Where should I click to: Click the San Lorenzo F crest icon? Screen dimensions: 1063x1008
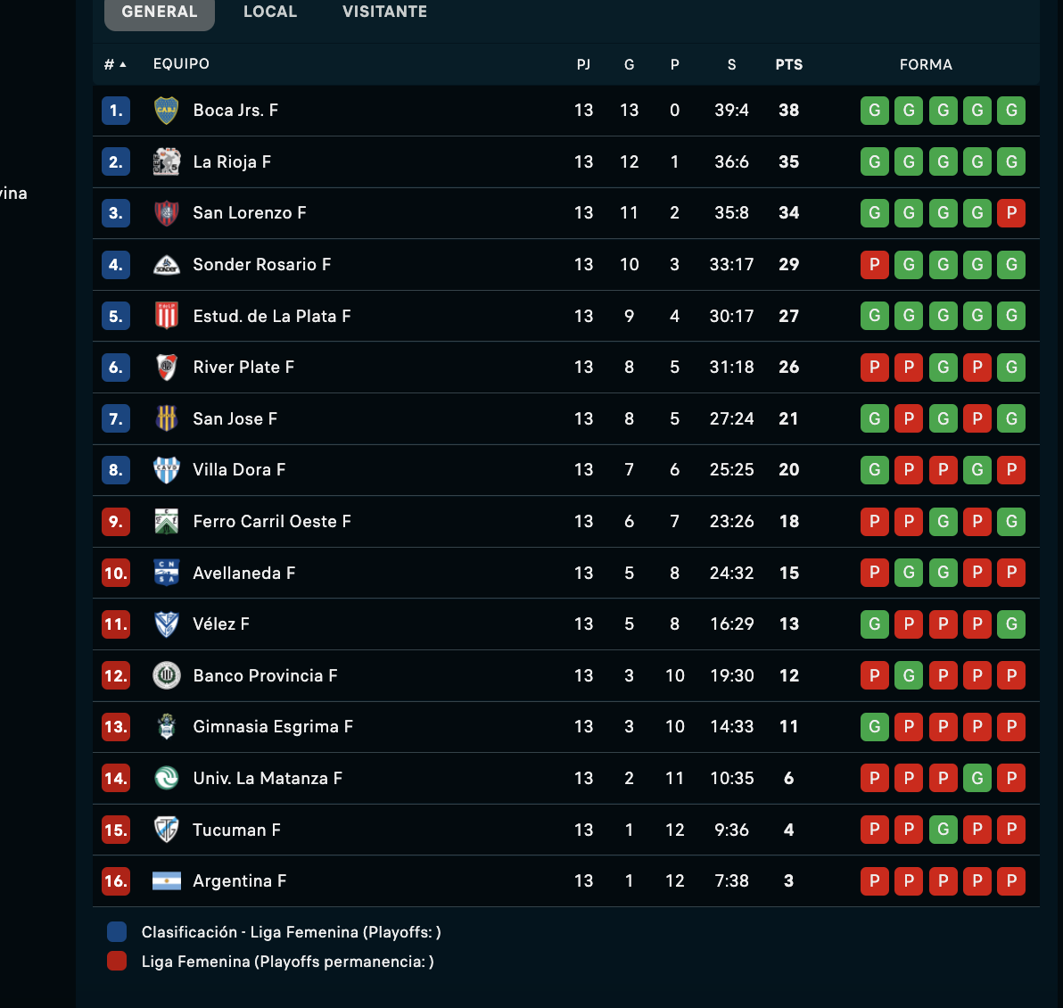167,213
